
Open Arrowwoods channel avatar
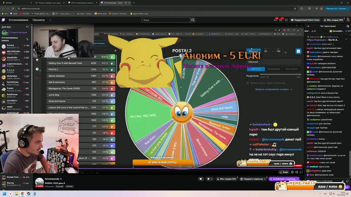tap(39, 182)
